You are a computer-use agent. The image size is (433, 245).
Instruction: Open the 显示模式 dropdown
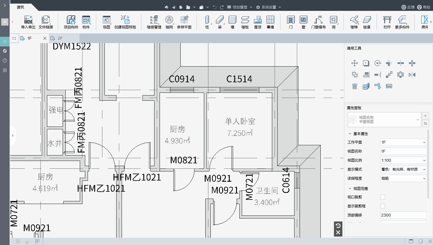403,169
